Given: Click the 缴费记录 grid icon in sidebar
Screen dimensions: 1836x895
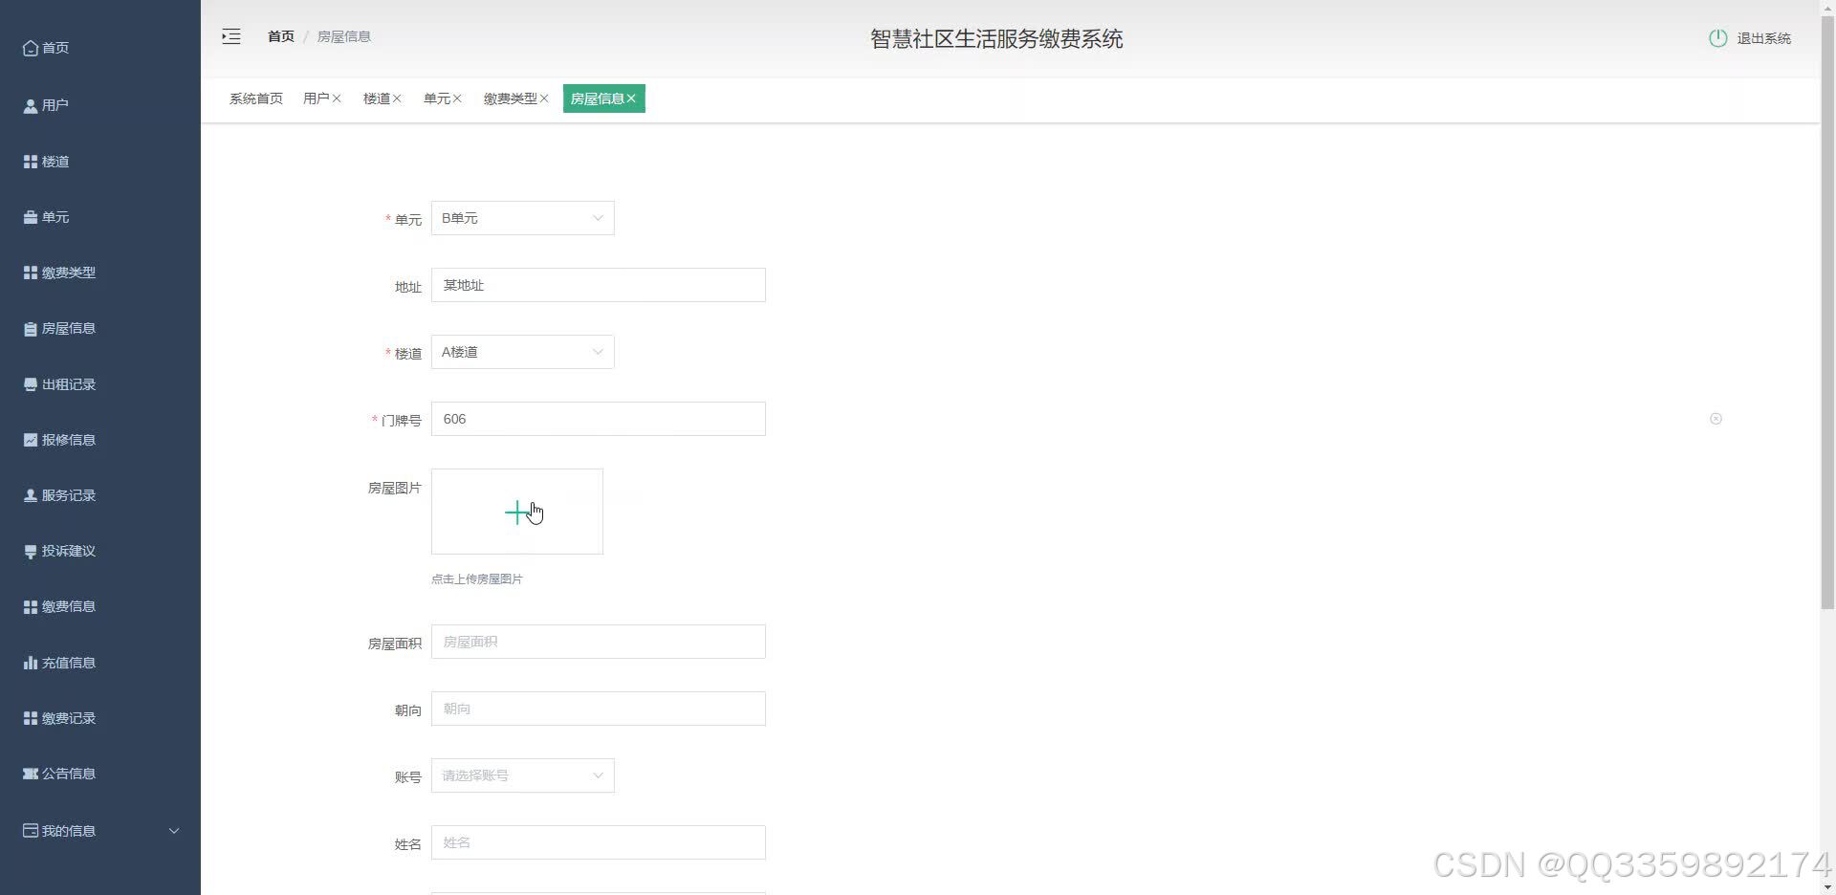Looking at the screenshot, I should (x=31, y=718).
